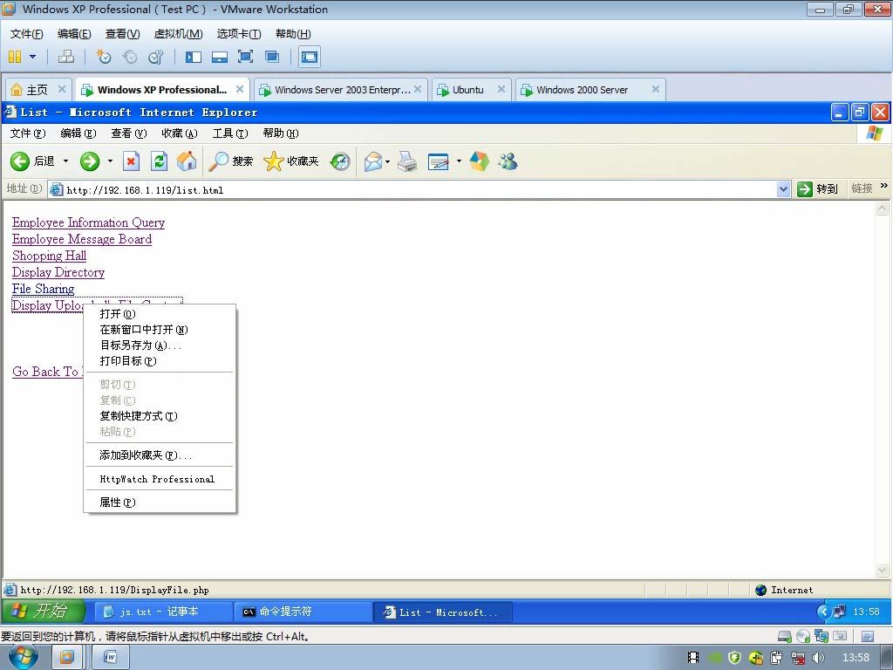This screenshot has height=670, width=893.
Task: Click the IE Stop button
Action: 131,161
